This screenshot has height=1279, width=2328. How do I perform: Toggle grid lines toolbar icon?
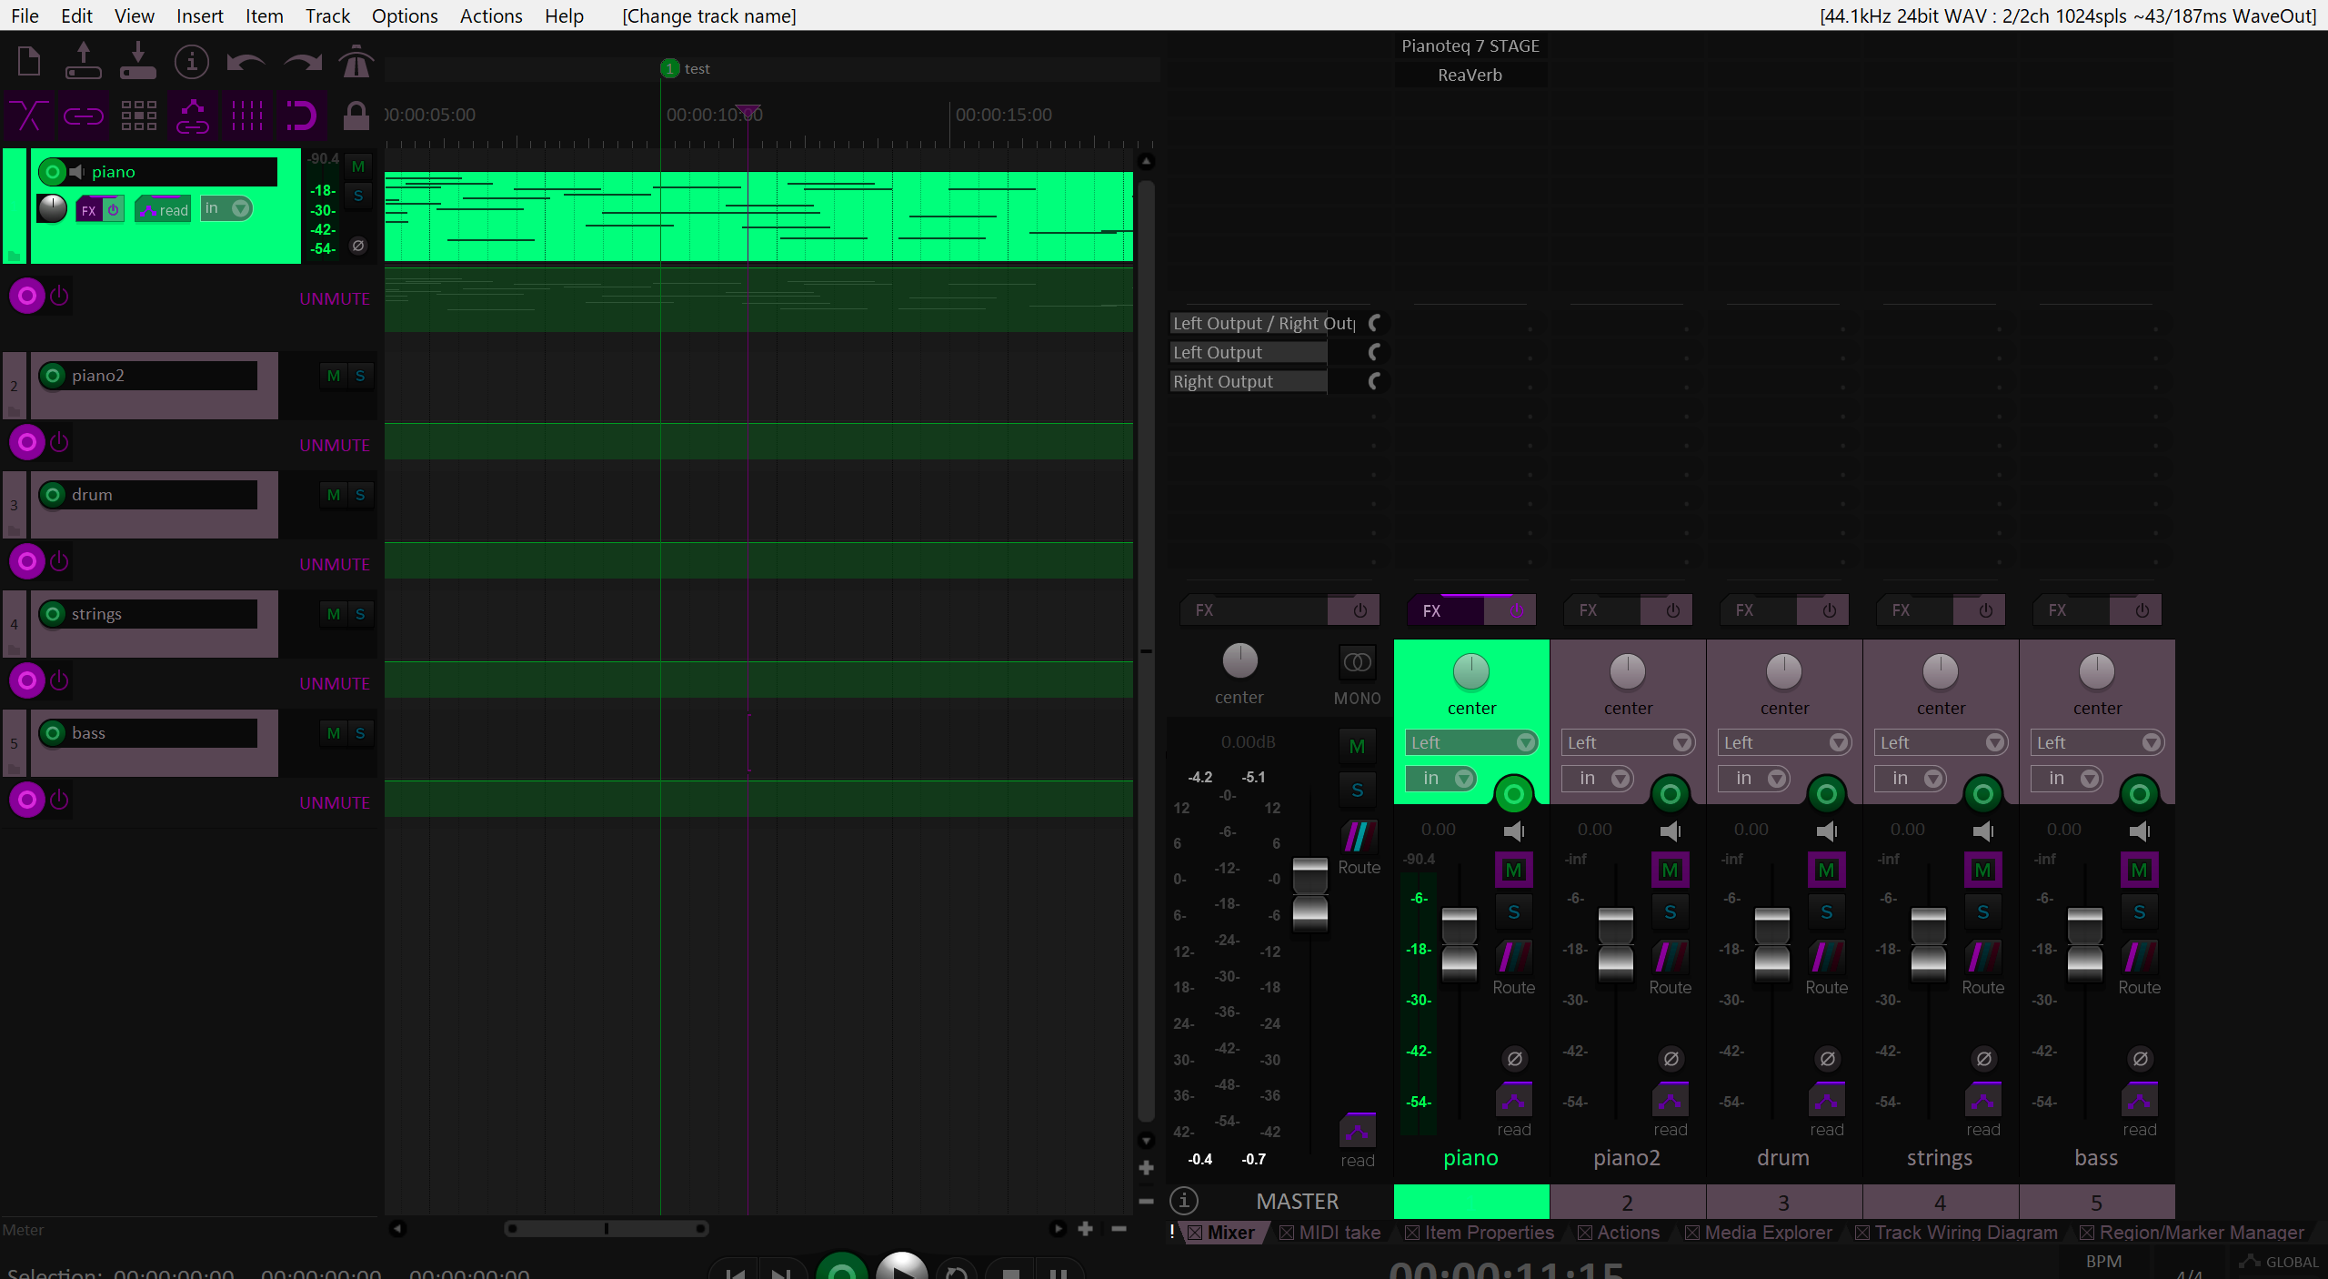pos(246,116)
